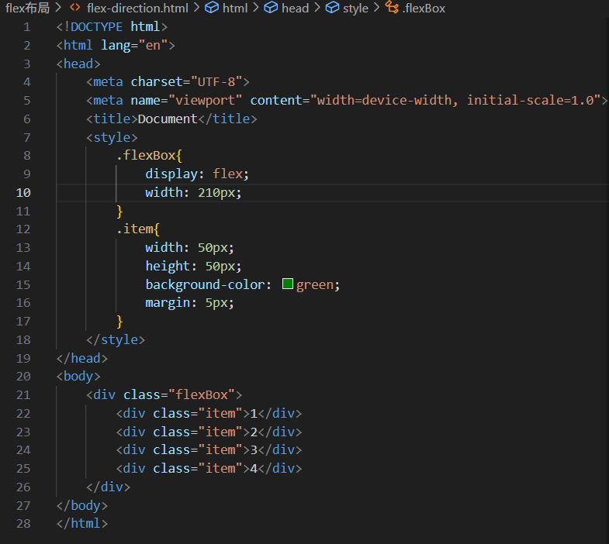Click the closing head tag
609x544 pixels.
pyautogui.click(x=82, y=358)
